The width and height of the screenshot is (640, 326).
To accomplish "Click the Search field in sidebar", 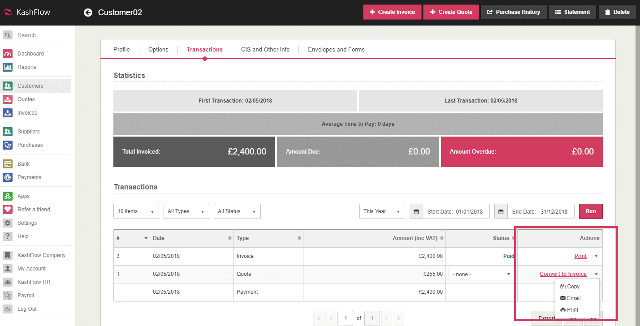I will pyautogui.click(x=40, y=35).
